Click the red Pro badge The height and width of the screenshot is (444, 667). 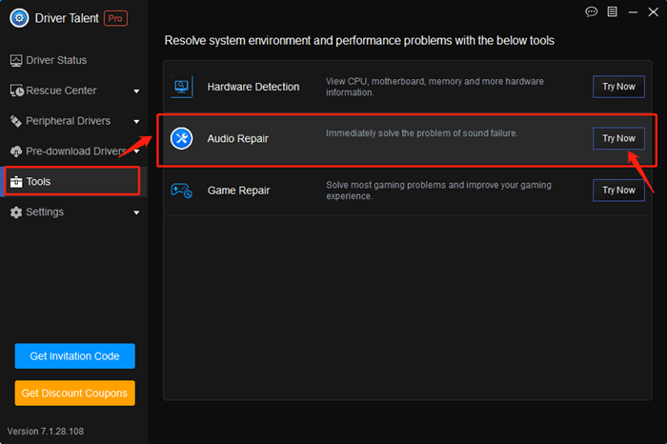[x=115, y=18]
